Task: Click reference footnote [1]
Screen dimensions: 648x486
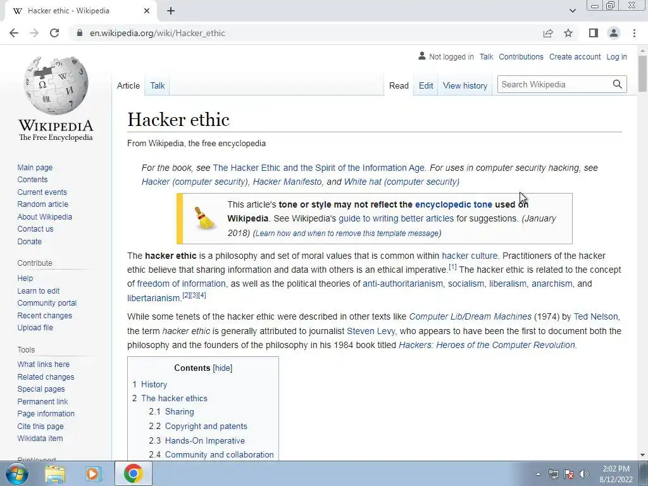Action: pos(452,267)
